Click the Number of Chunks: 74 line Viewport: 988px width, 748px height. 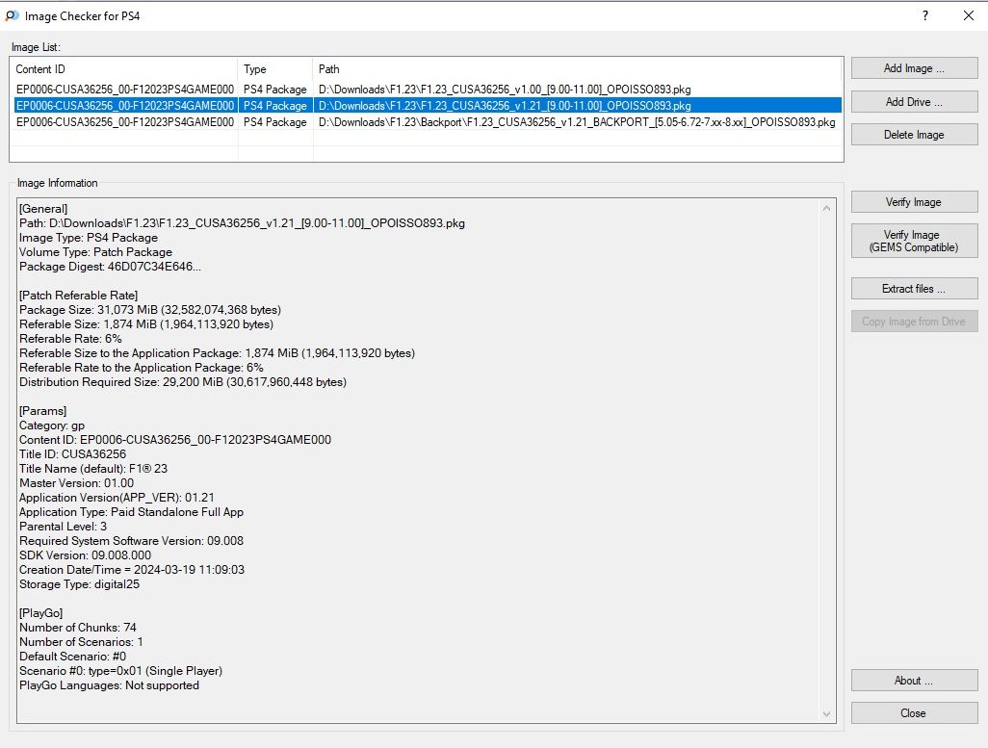point(77,628)
